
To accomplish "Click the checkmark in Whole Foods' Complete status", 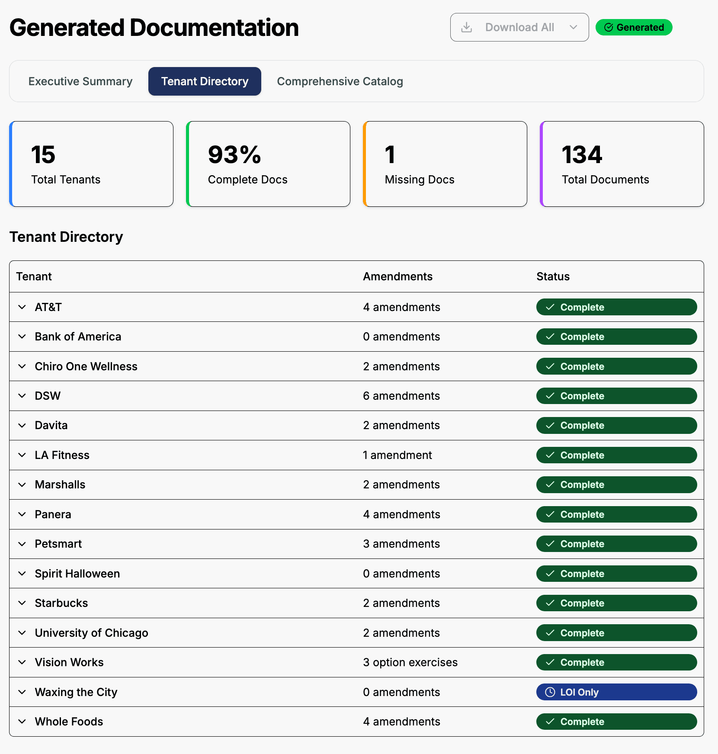I will 550,722.
